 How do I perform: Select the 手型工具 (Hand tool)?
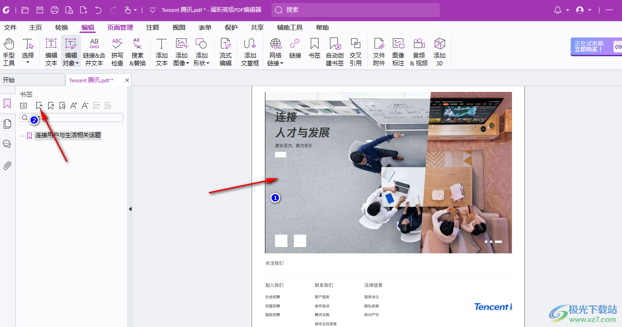click(x=8, y=51)
